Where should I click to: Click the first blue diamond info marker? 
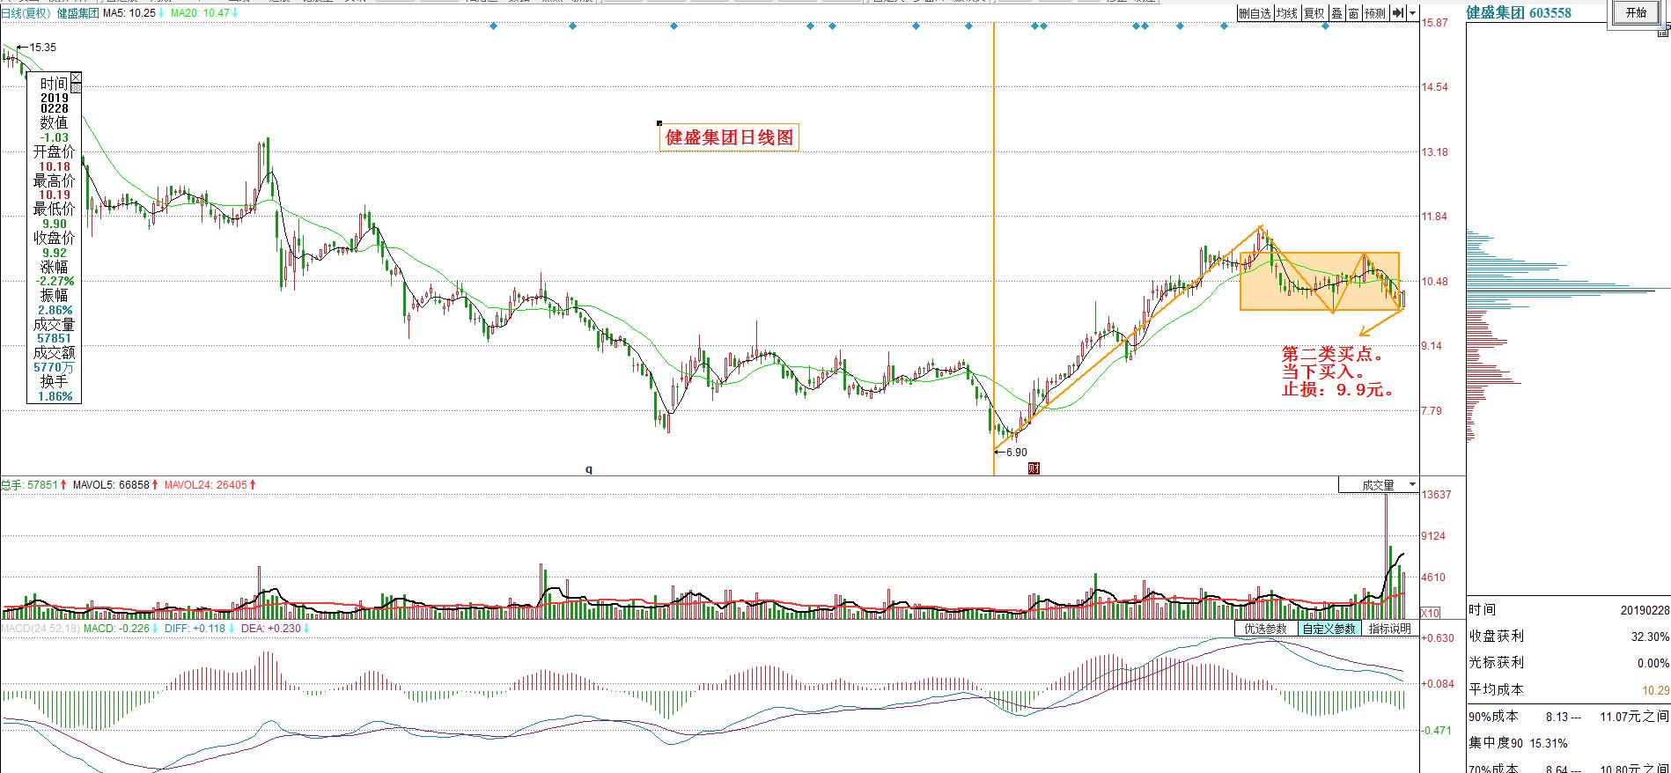tap(493, 26)
